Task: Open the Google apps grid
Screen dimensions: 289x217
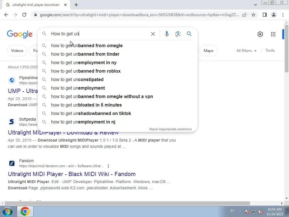Action: pos(273,34)
